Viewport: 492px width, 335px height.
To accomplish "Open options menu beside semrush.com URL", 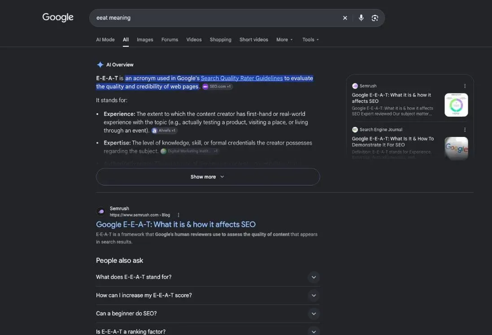I will pos(179,215).
